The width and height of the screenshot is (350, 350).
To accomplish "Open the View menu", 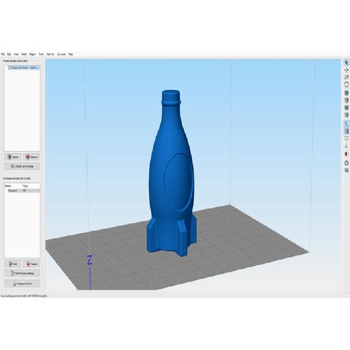I will 16,54.
